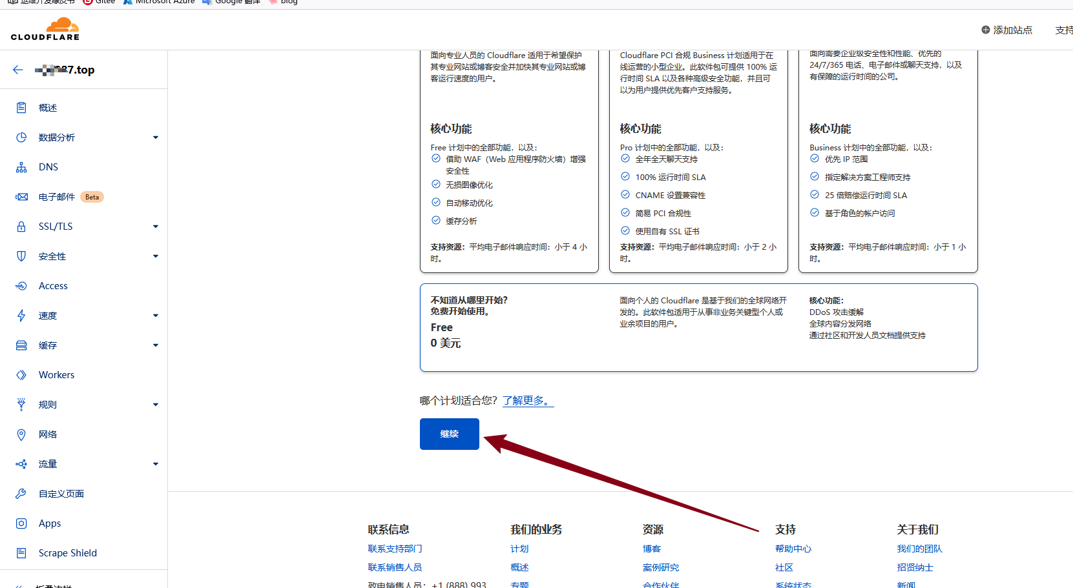Click the back arrow beside the domain name
Image resolution: width=1073 pixels, height=588 pixels.
tap(18, 70)
